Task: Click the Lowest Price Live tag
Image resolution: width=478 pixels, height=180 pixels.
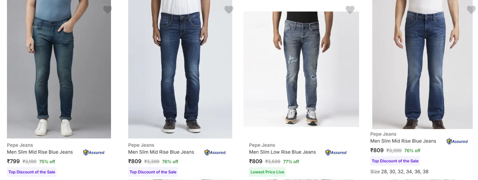Action: (x=267, y=172)
